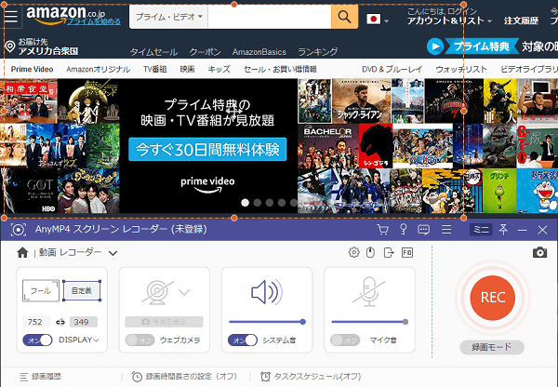Expand アカウント&リスト dropdown
The width and height of the screenshot is (558, 387).
449,20
